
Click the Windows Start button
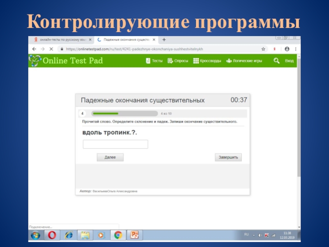(x=35, y=235)
